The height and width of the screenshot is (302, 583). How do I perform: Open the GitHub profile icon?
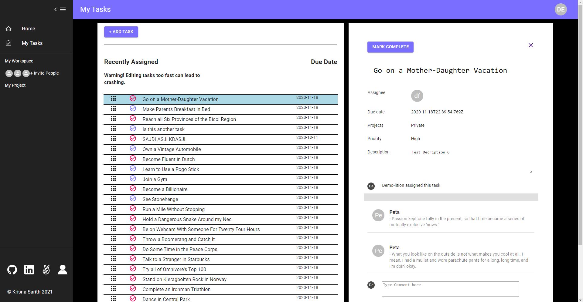click(12, 270)
